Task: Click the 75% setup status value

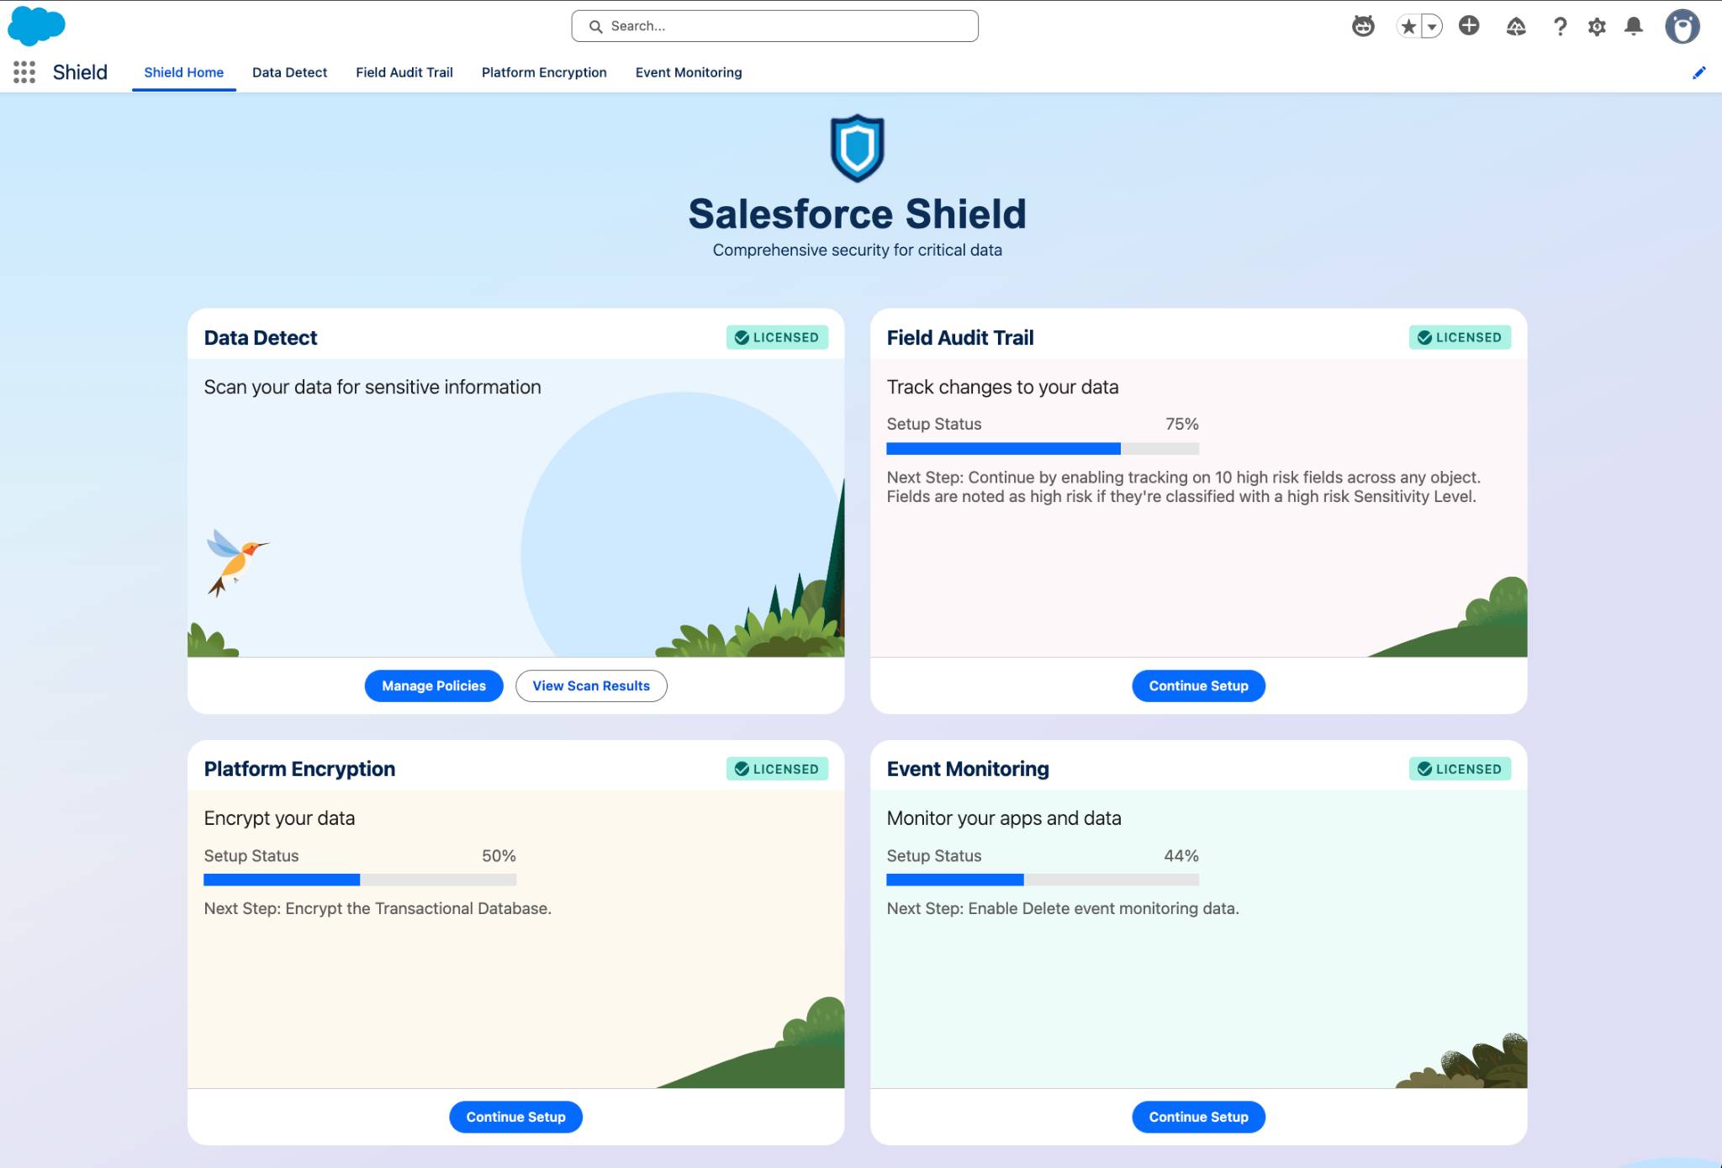Action: (1181, 424)
